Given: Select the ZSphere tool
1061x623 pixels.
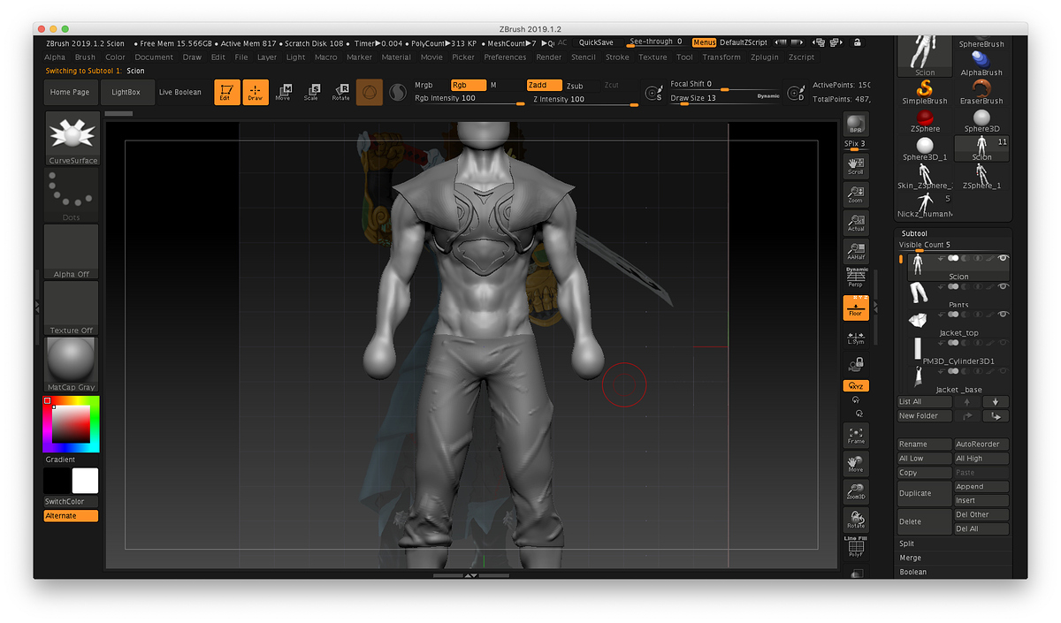Looking at the screenshot, I should pyautogui.click(x=925, y=120).
